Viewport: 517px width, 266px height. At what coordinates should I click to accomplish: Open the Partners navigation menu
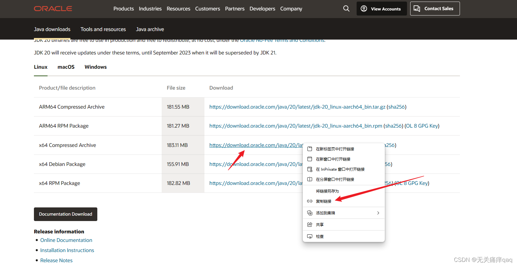tap(235, 9)
